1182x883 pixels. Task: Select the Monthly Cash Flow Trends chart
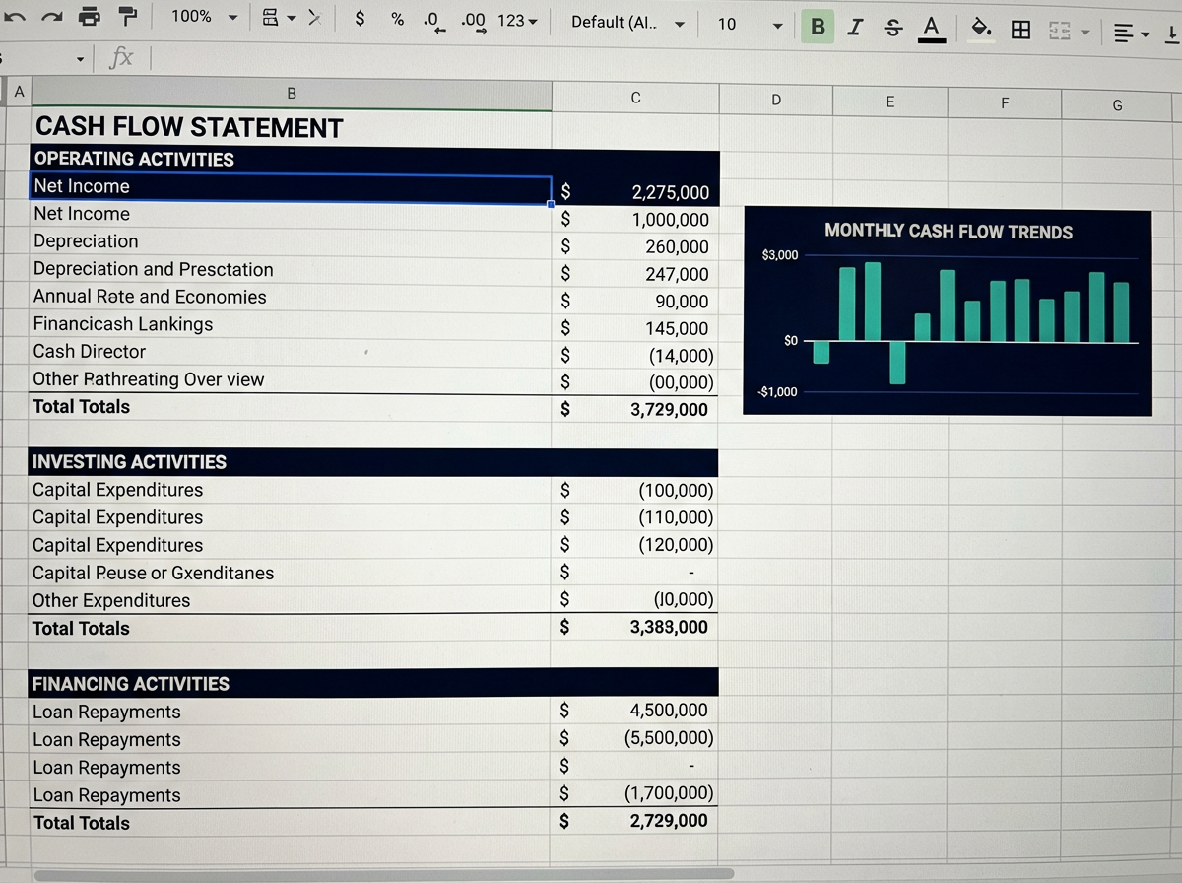948,310
